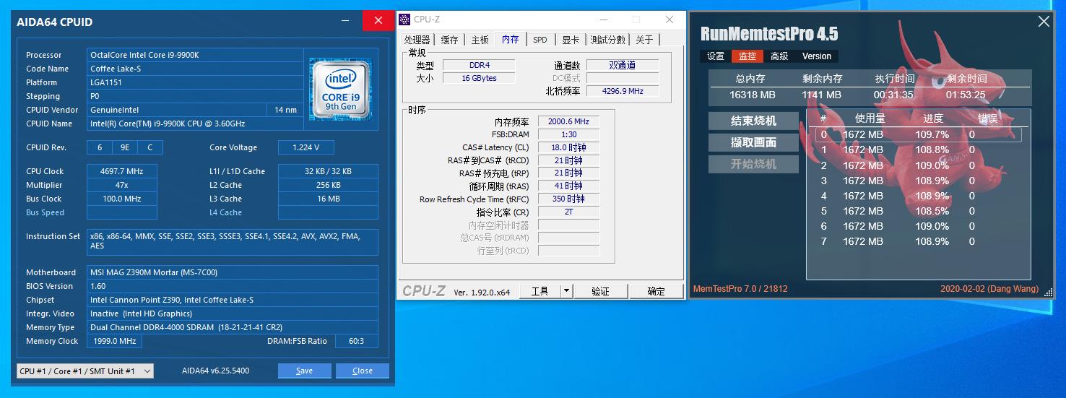The width and height of the screenshot is (1066, 398).
Task: Select process row 0 in RunMemtestPro
Action: (x=918, y=134)
